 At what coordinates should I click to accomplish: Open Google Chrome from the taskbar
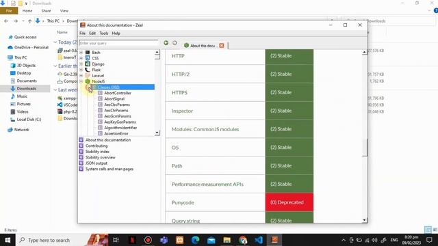tap(243, 240)
